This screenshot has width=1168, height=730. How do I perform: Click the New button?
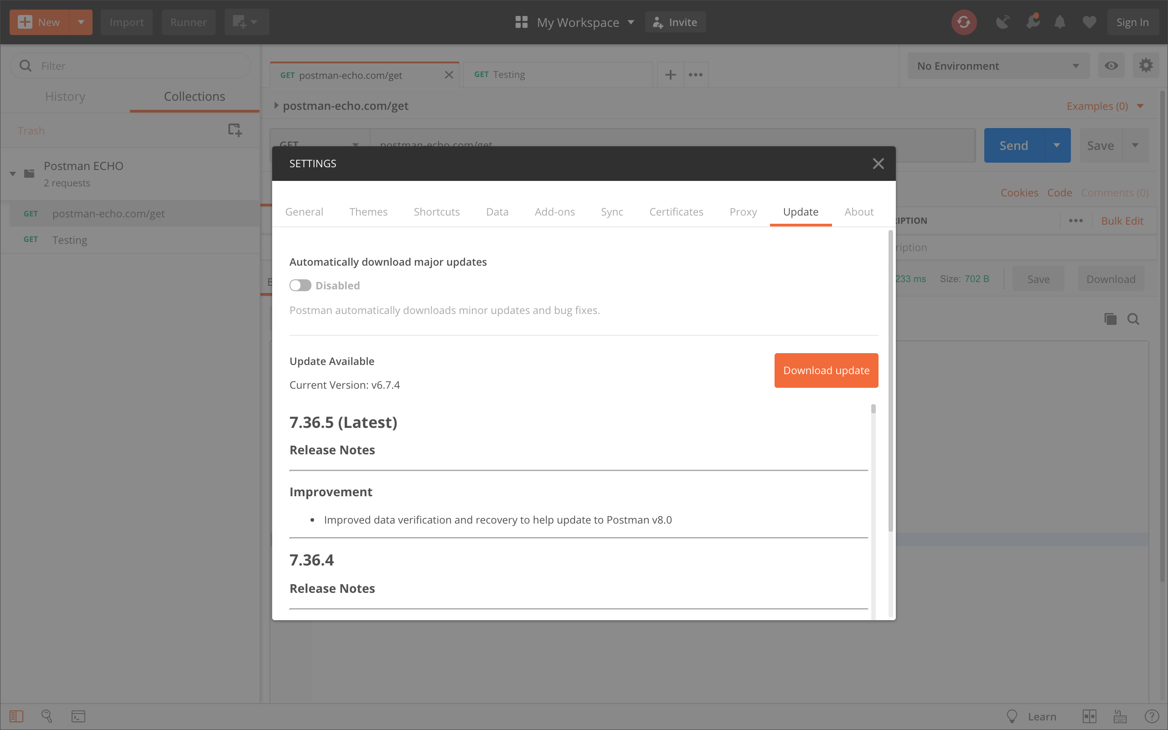pos(40,22)
